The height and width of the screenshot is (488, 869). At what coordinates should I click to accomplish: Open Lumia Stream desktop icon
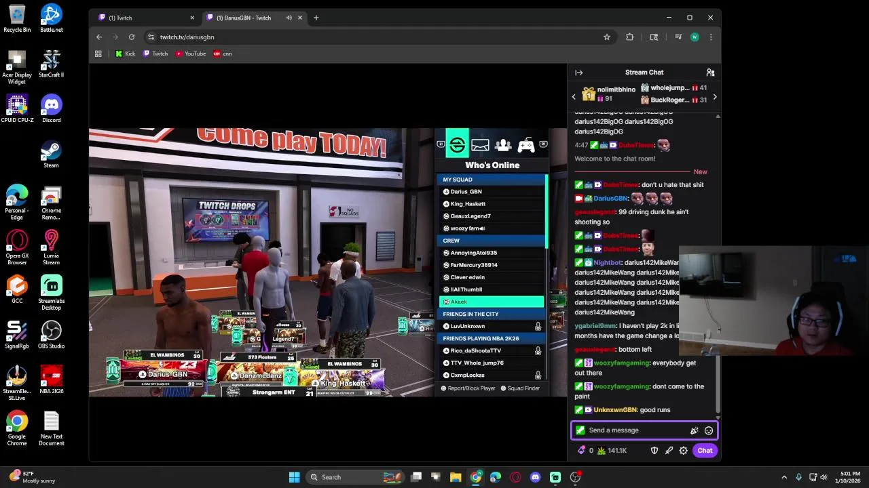[x=51, y=247]
